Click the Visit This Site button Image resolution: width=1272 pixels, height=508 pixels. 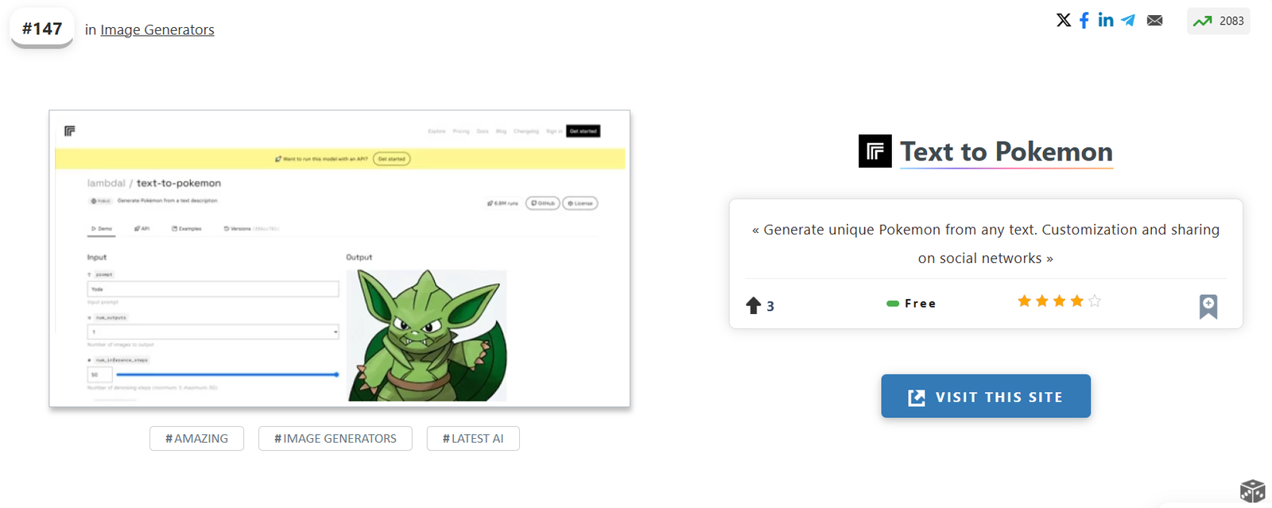pyautogui.click(x=986, y=396)
